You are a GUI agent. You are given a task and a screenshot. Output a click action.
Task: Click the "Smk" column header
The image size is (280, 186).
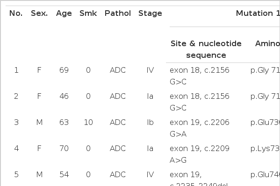click(88, 14)
